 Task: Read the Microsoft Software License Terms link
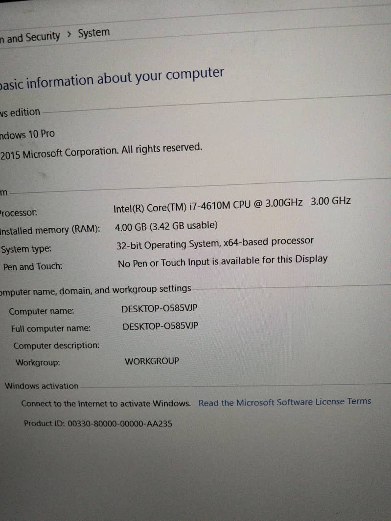click(284, 402)
